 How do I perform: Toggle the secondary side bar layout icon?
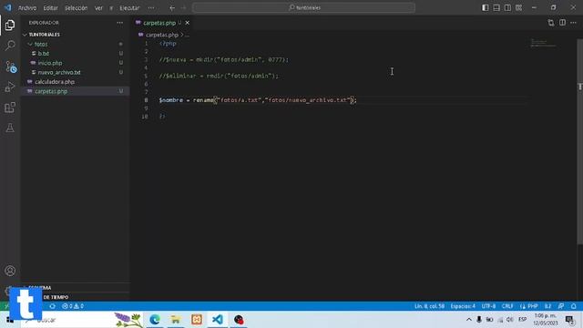click(507, 8)
